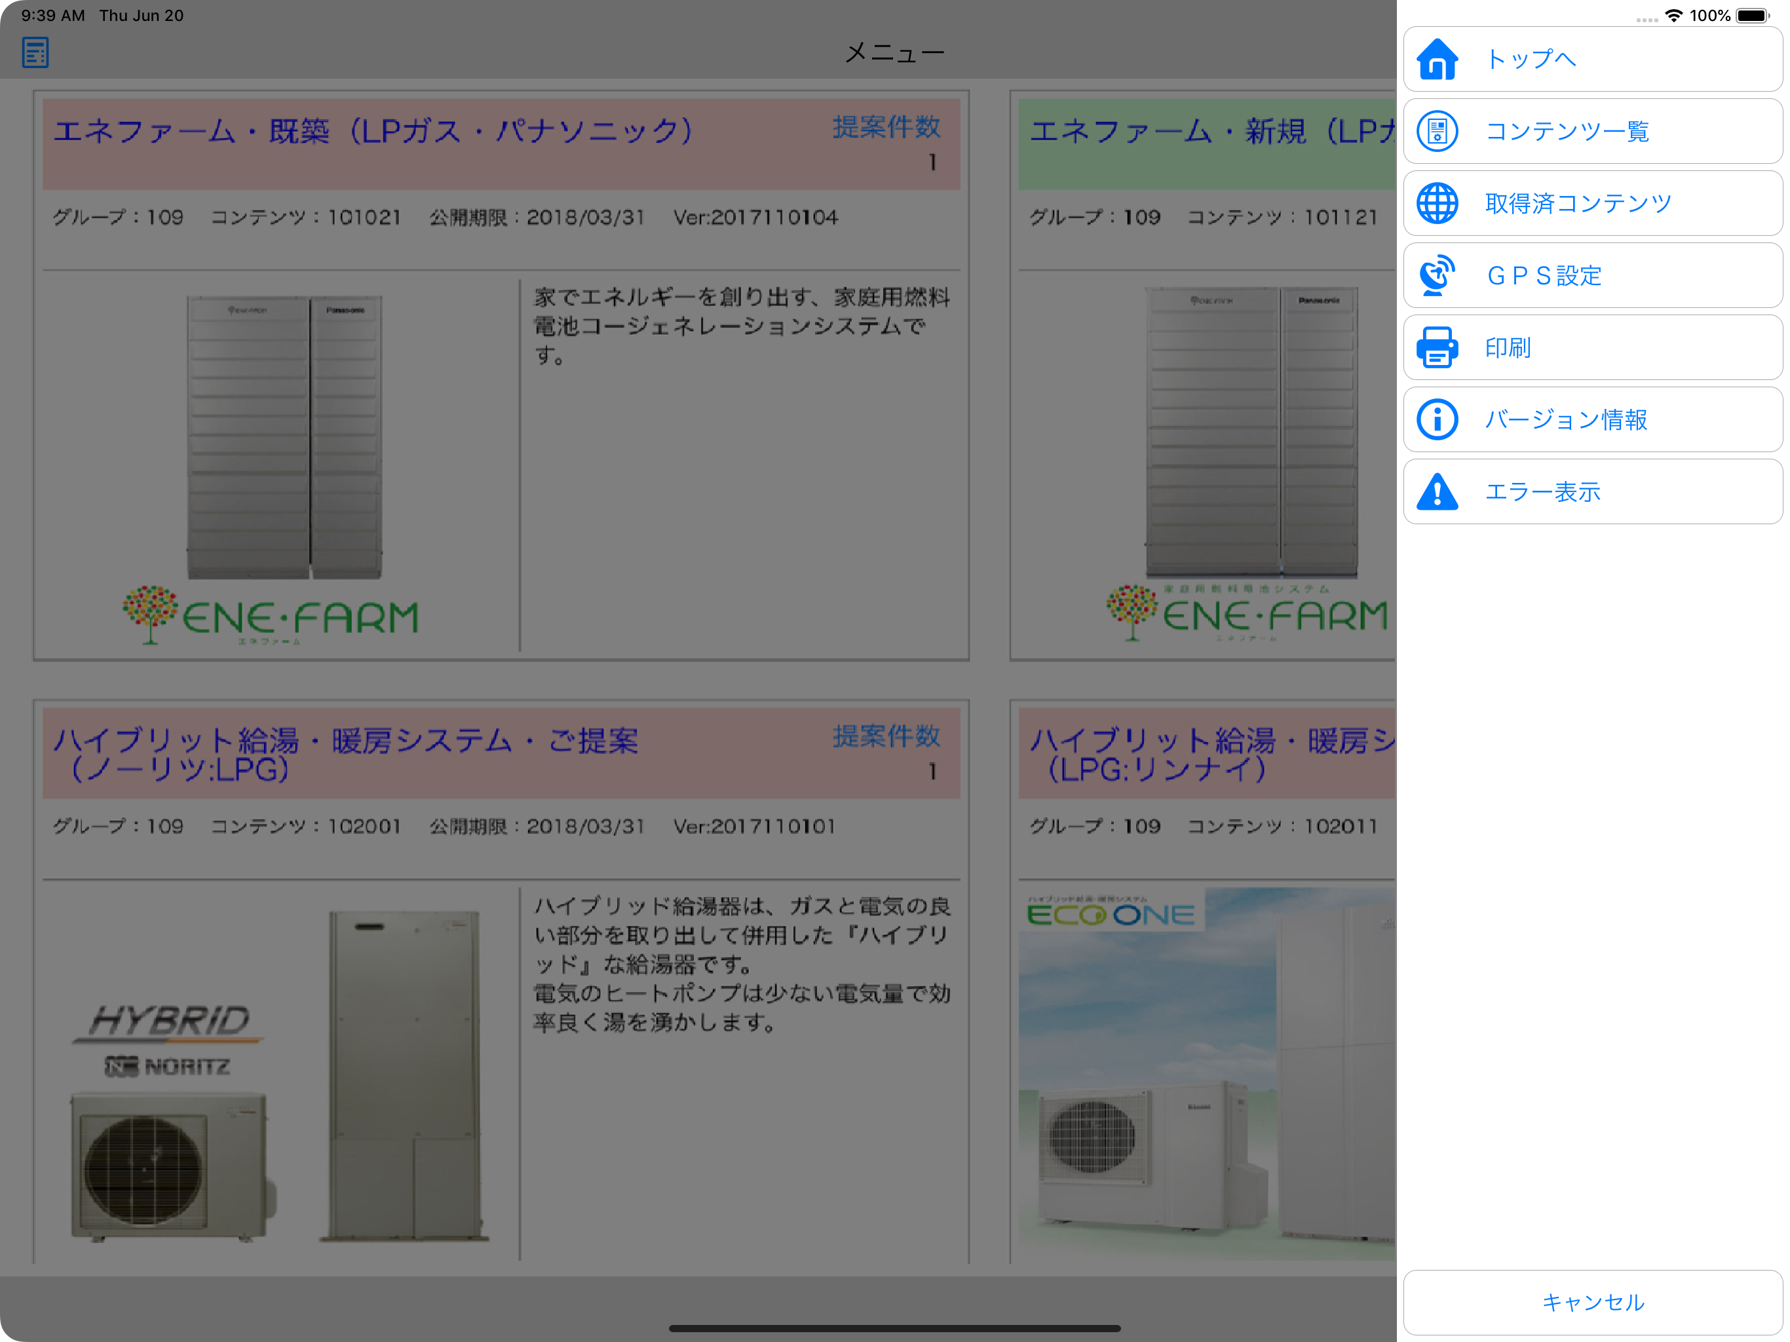Tap description 家でエネルギーを創り出す
This screenshot has height=1342, width=1790.
(742, 326)
